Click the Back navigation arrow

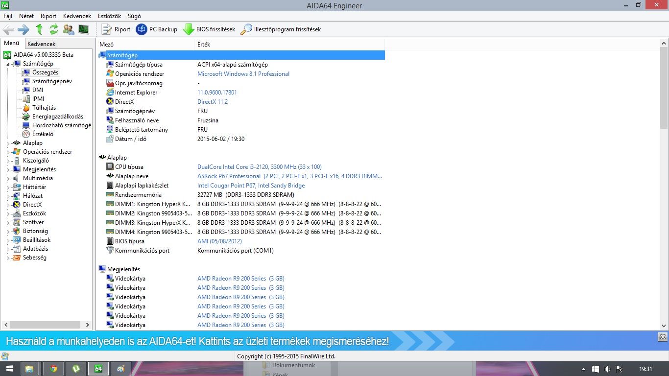click(x=8, y=29)
